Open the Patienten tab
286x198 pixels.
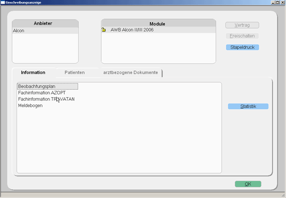pos(74,73)
